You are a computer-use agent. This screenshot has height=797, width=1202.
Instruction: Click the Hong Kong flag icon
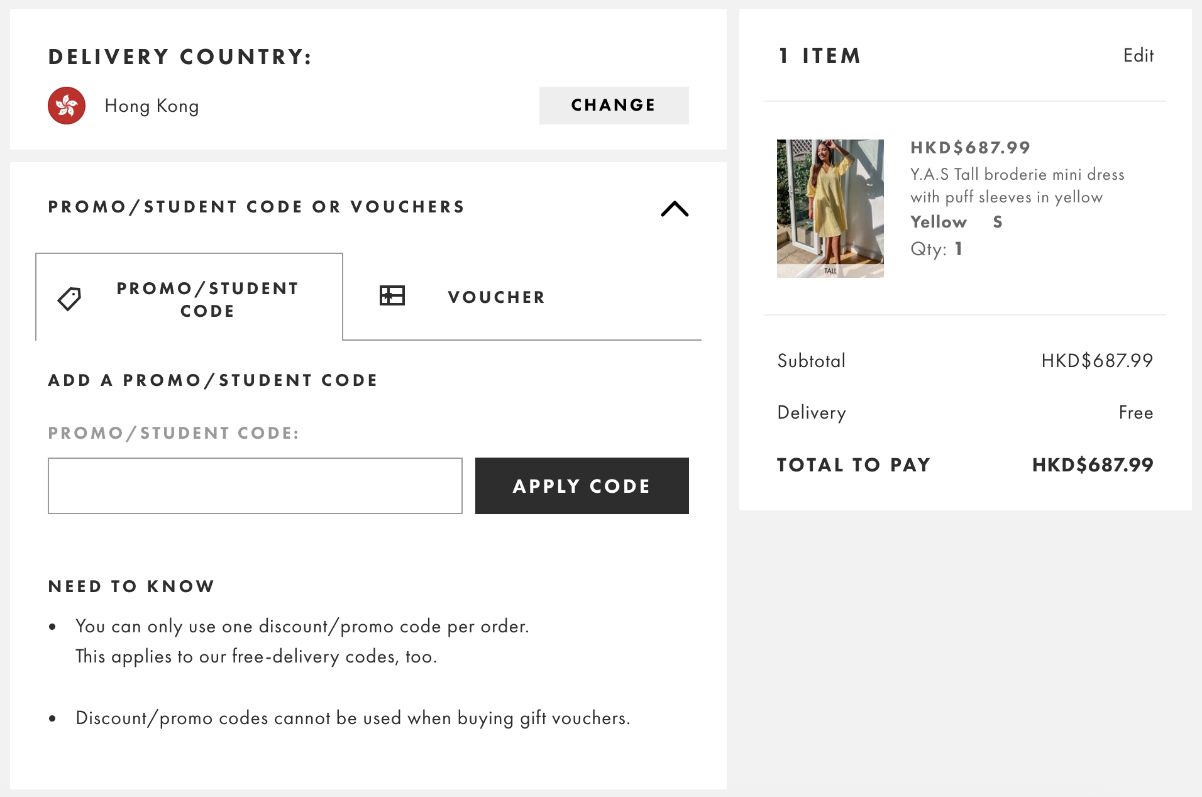pyautogui.click(x=67, y=106)
